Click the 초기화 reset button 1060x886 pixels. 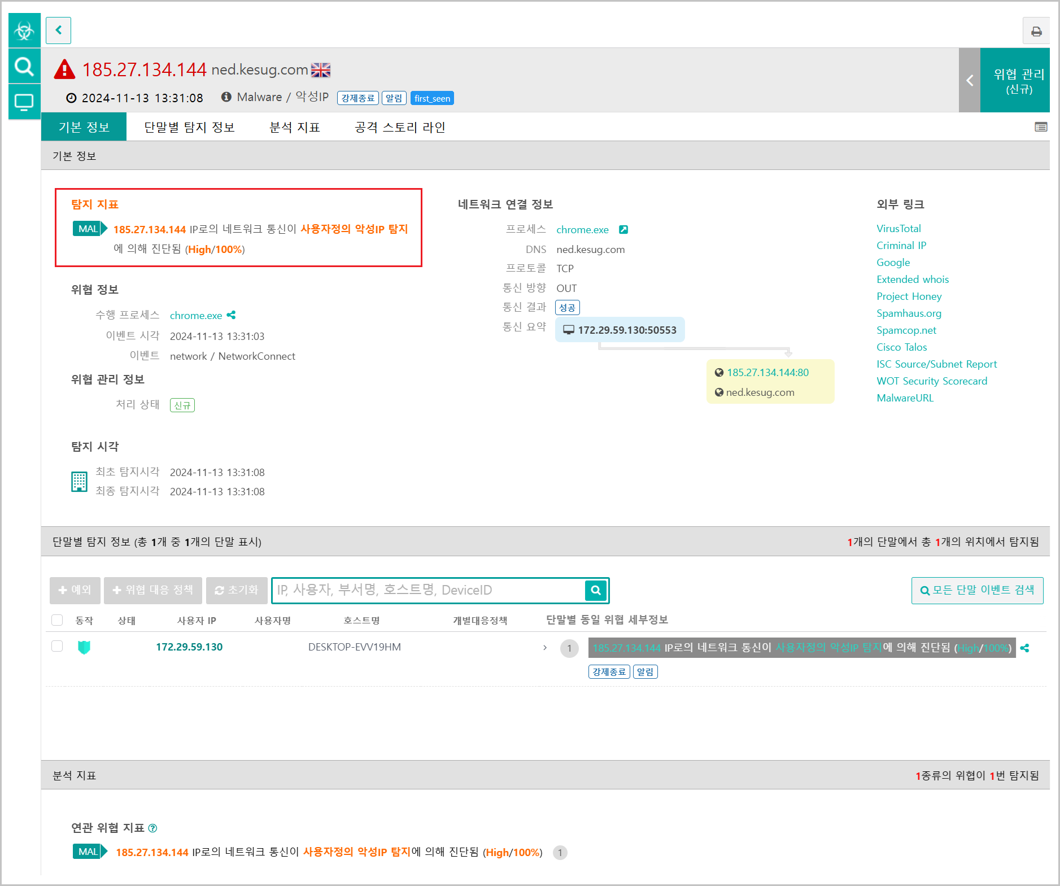coord(237,590)
